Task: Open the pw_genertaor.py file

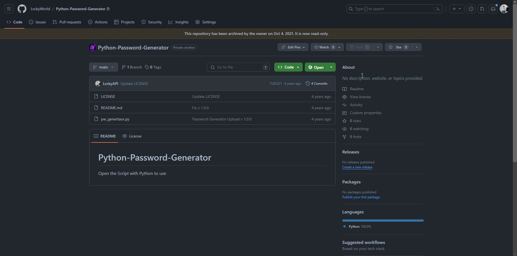Action: pos(115,119)
